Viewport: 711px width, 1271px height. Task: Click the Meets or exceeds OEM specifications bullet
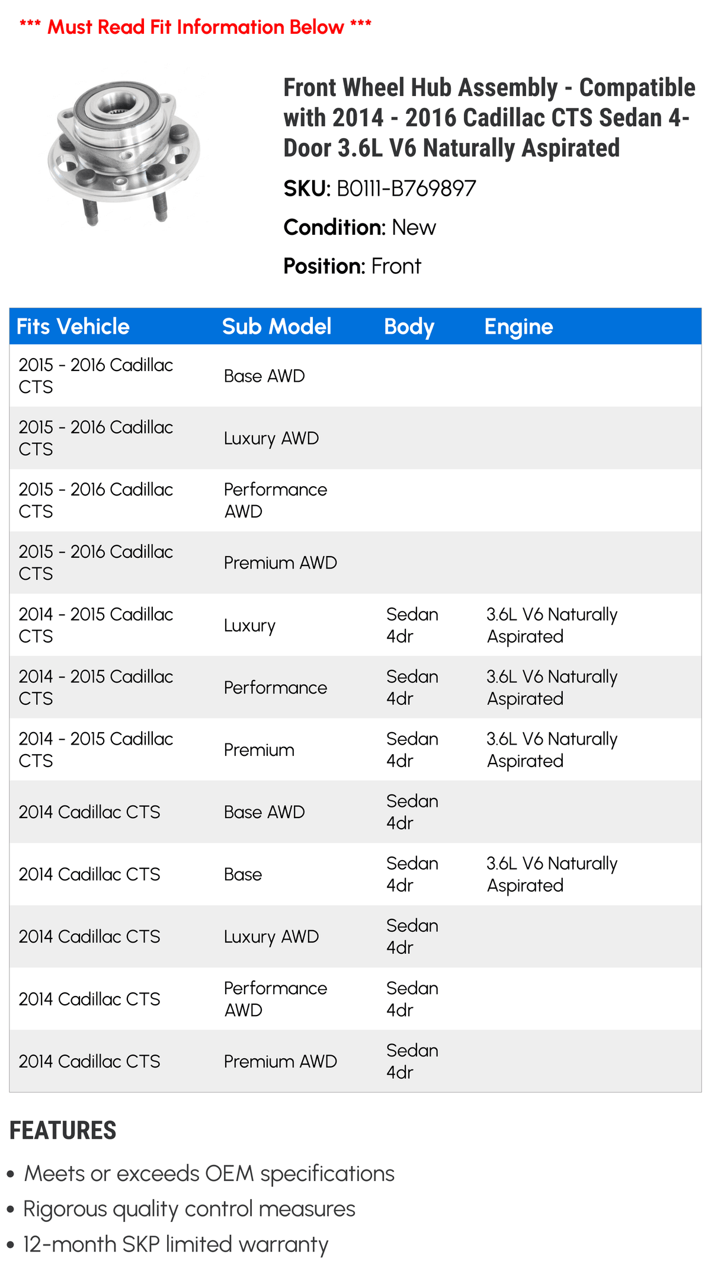pyautogui.click(x=209, y=1174)
